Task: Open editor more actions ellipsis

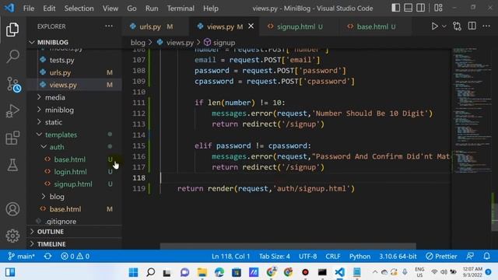Action: coord(486,26)
